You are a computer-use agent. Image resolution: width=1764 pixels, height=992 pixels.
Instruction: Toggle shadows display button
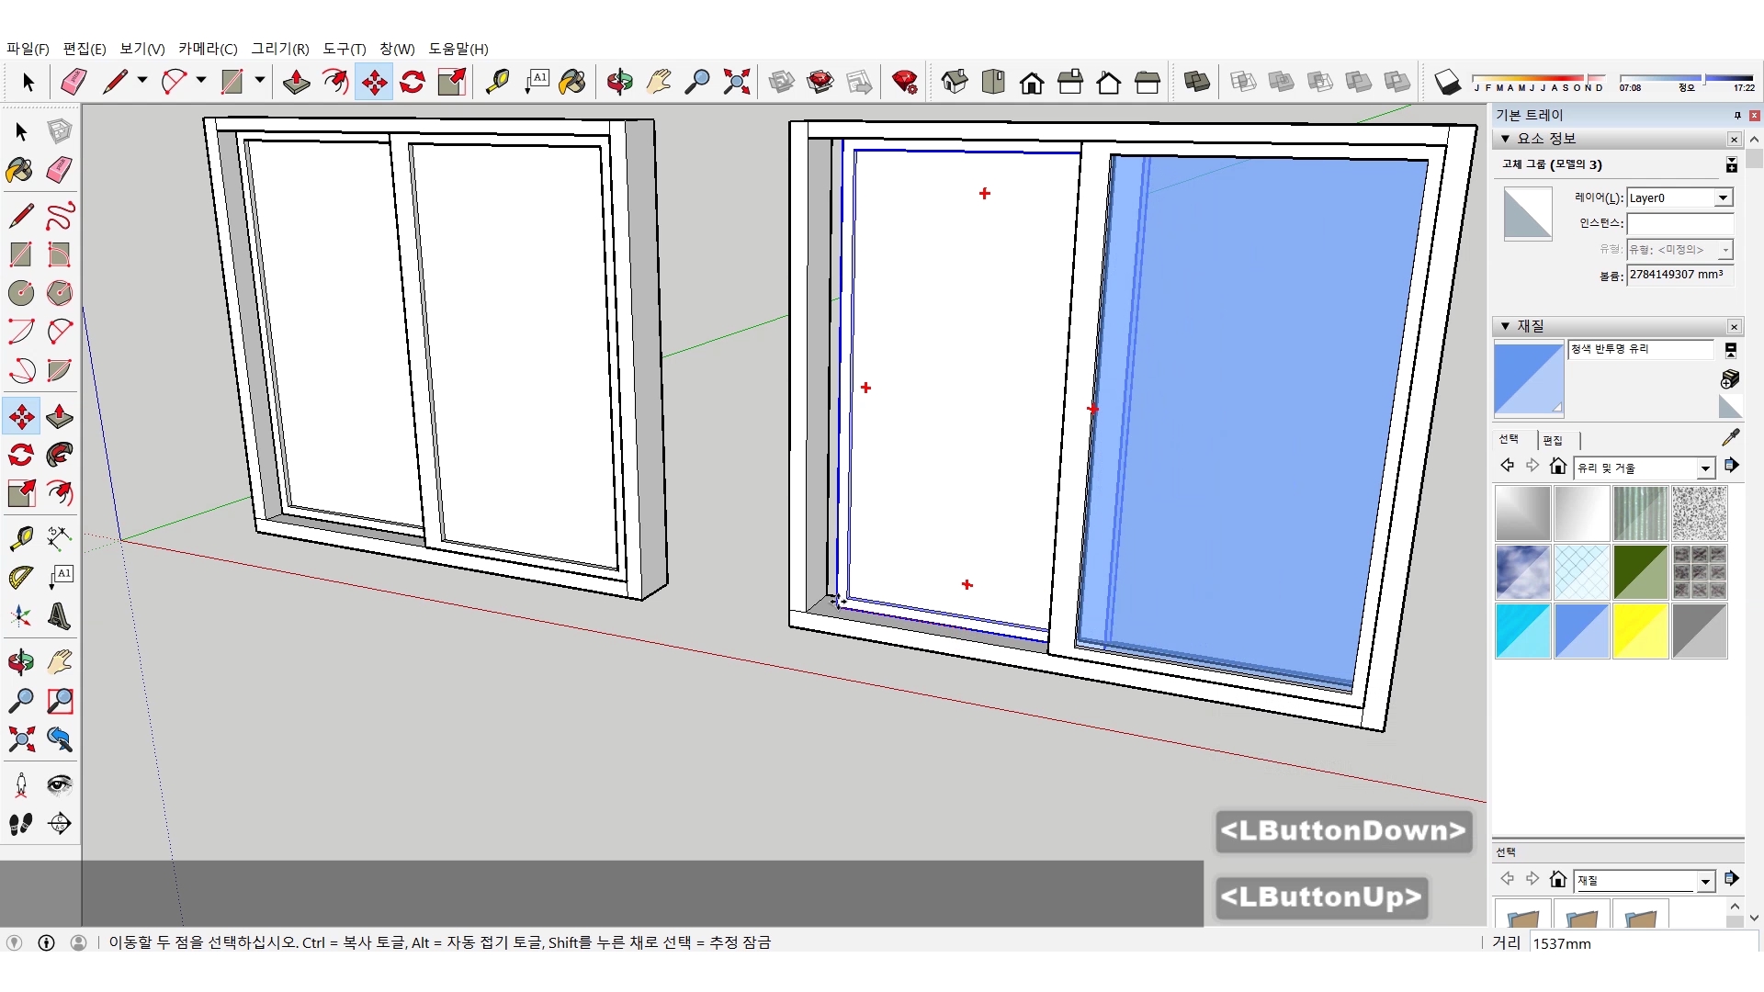(x=1447, y=83)
